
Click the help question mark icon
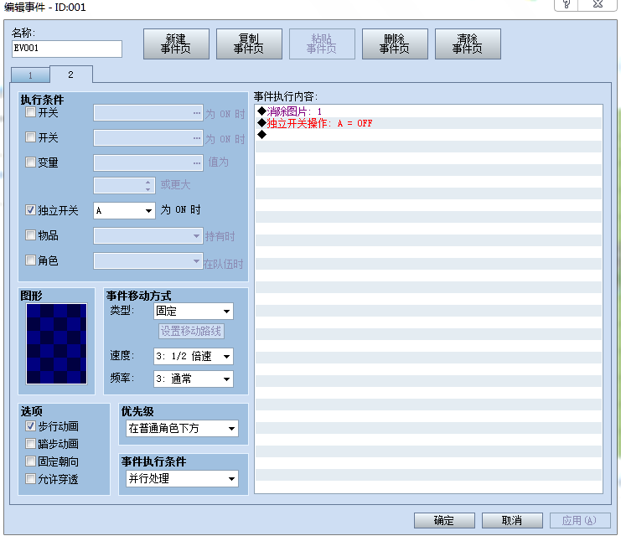567,4
